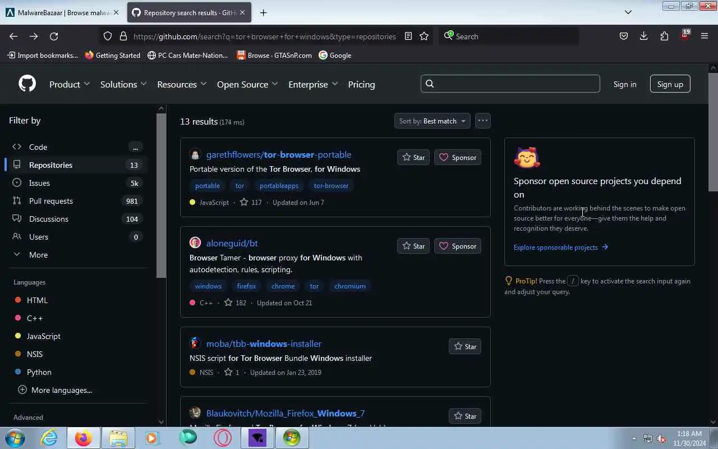Select the Repositories filter
Image resolution: width=718 pixels, height=449 pixels.
(x=76, y=165)
